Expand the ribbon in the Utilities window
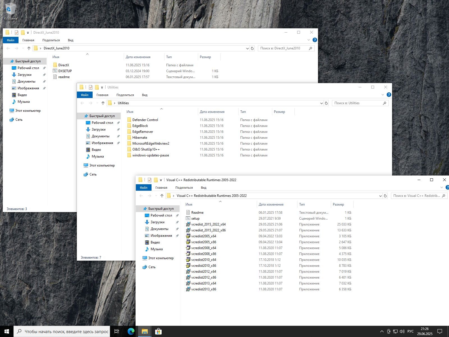The height and width of the screenshot is (337, 449). click(383, 95)
